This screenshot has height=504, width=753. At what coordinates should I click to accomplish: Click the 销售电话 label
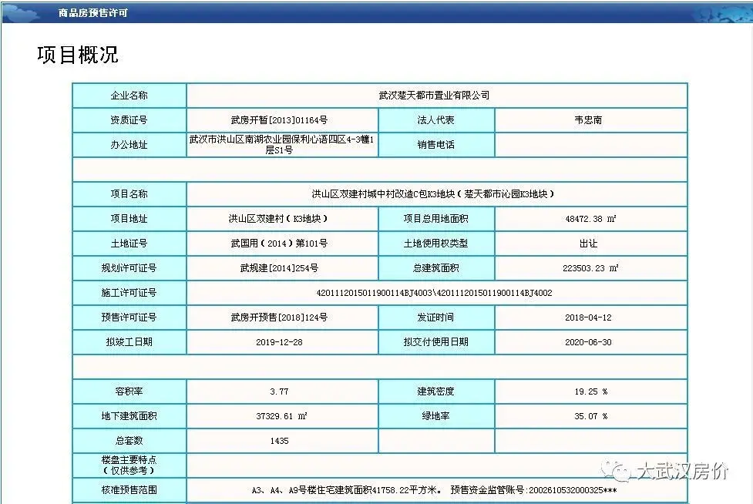coord(435,144)
